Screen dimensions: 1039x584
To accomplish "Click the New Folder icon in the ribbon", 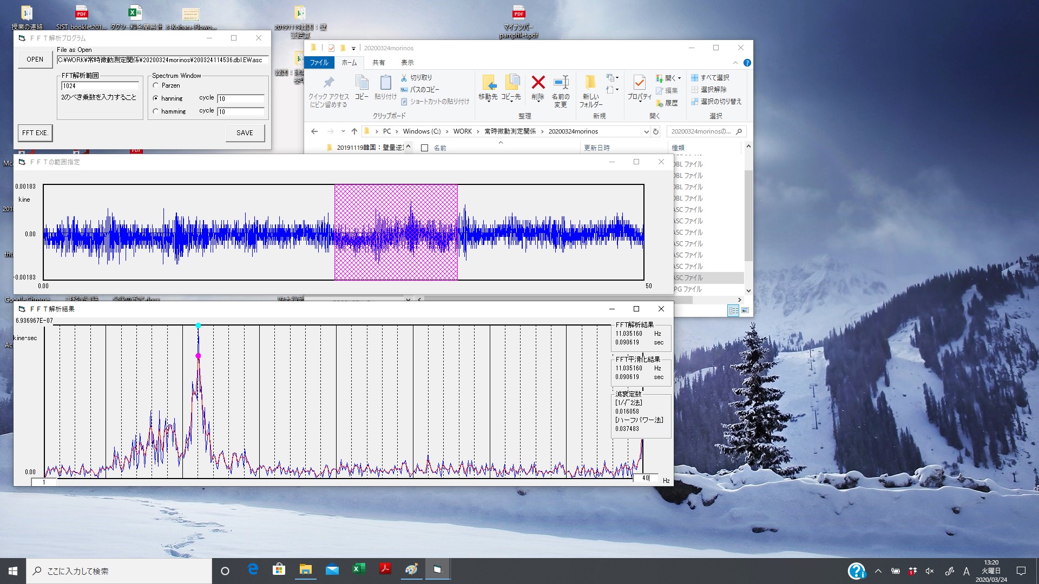I will 590,83.
